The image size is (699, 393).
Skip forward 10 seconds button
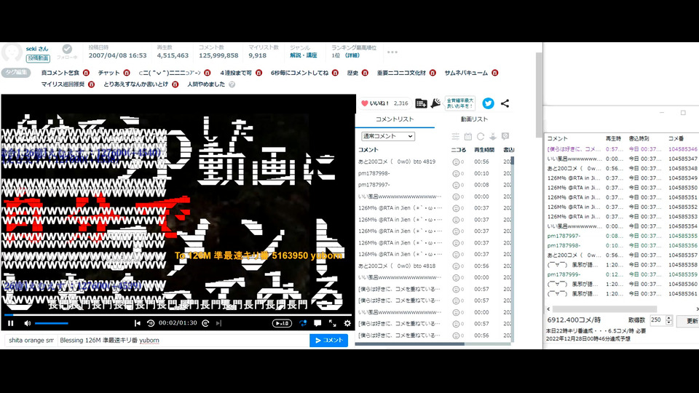(x=205, y=323)
